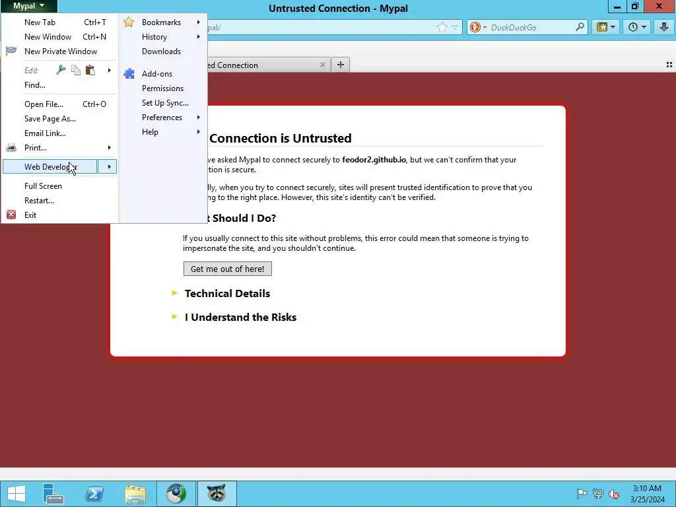Expand the Help submenu arrow
This screenshot has width=676, height=507.
[198, 132]
